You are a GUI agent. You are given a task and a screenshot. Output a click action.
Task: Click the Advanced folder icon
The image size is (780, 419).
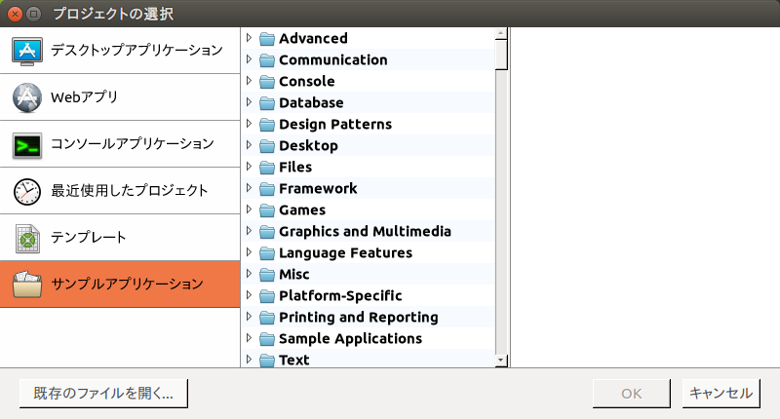tap(267, 39)
